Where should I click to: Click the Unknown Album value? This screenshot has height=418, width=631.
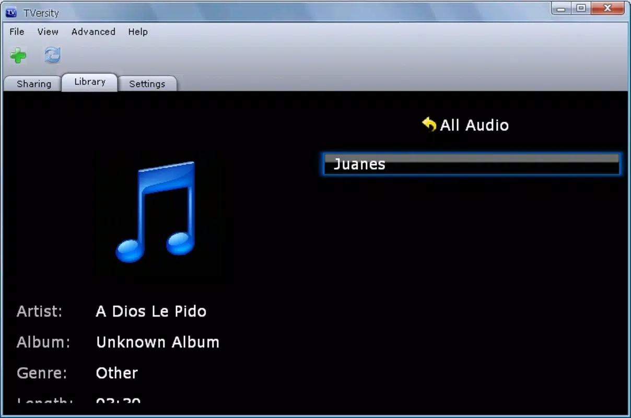click(158, 342)
